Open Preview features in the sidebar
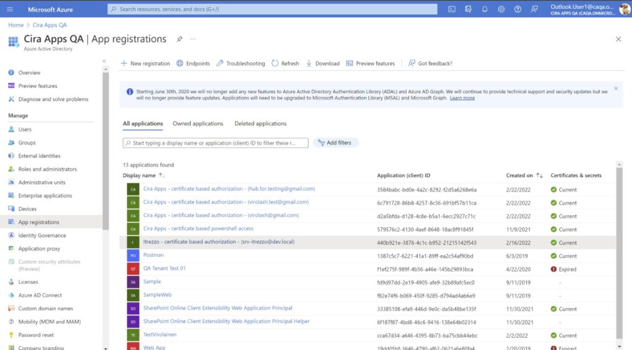The image size is (632, 350). point(38,86)
